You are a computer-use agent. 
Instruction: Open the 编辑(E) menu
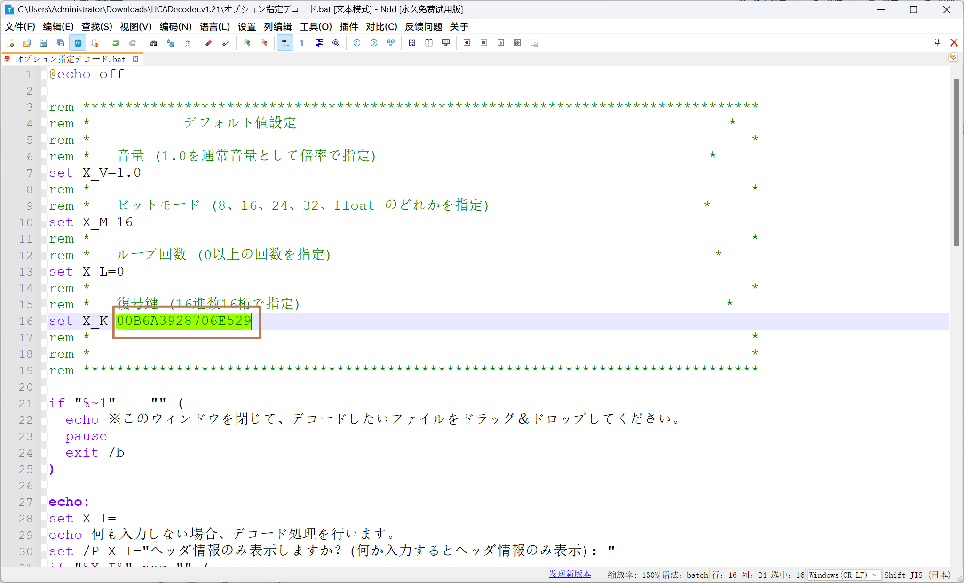[58, 27]
